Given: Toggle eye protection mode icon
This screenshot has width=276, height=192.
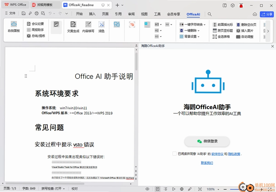Looking at the screenshot, I should [x=147, y=189].
